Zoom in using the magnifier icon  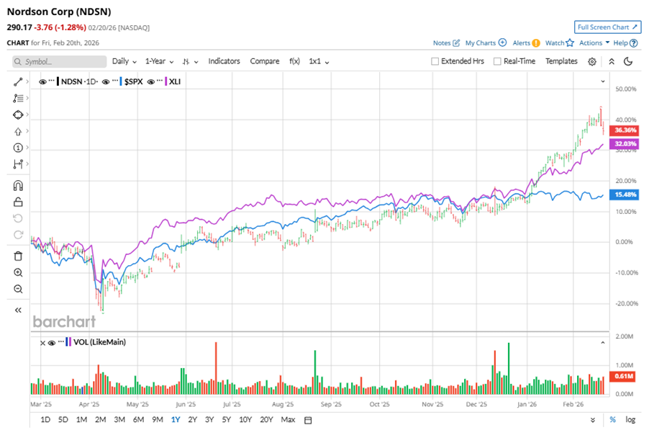click(17, 272)
